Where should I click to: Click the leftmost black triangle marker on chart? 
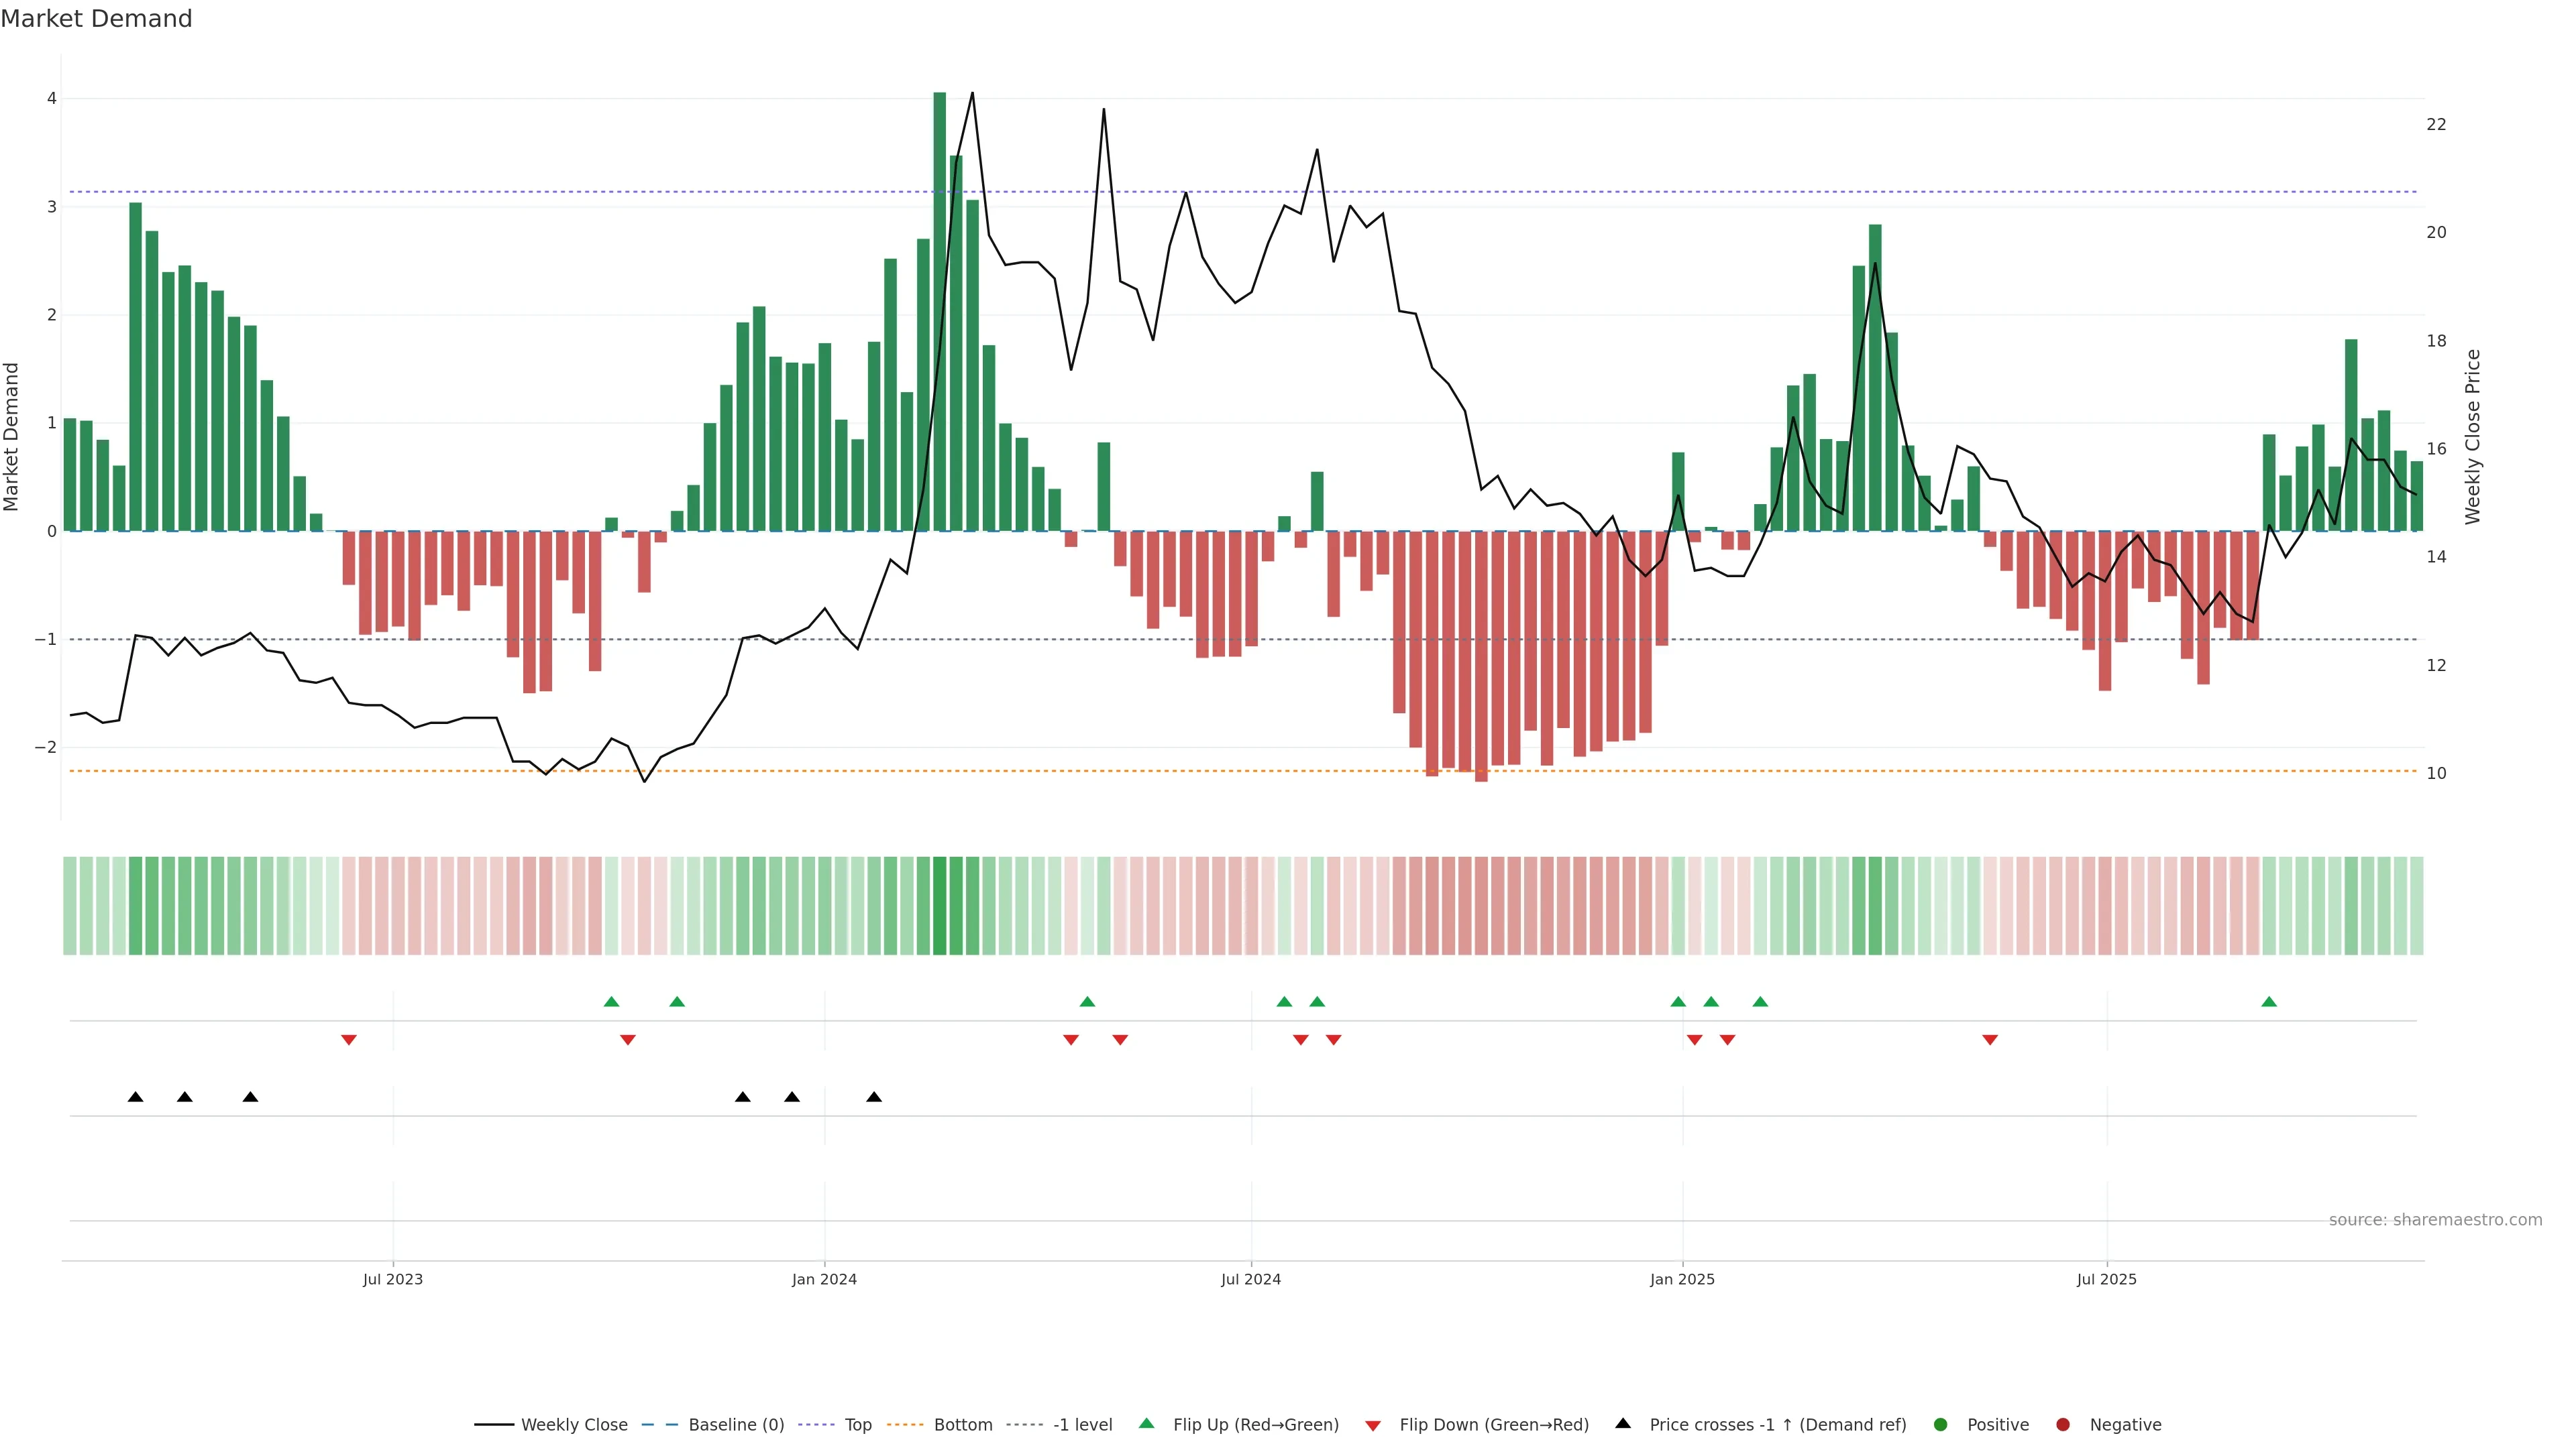pyautogui.click(x=135, y=1097)
